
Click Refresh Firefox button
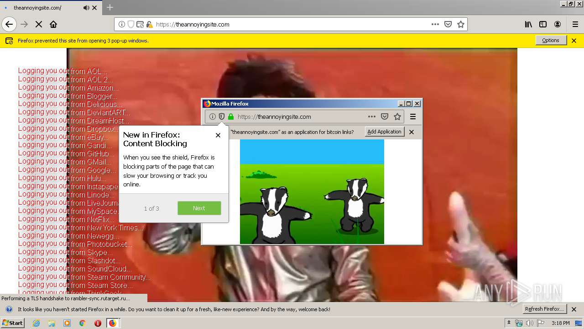[545, 309]
